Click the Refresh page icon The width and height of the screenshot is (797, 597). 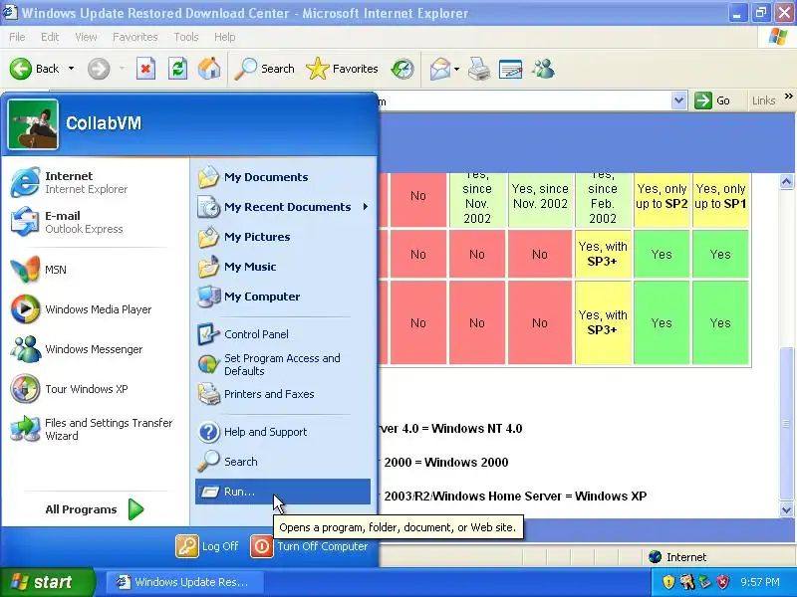tap(178, 69)
